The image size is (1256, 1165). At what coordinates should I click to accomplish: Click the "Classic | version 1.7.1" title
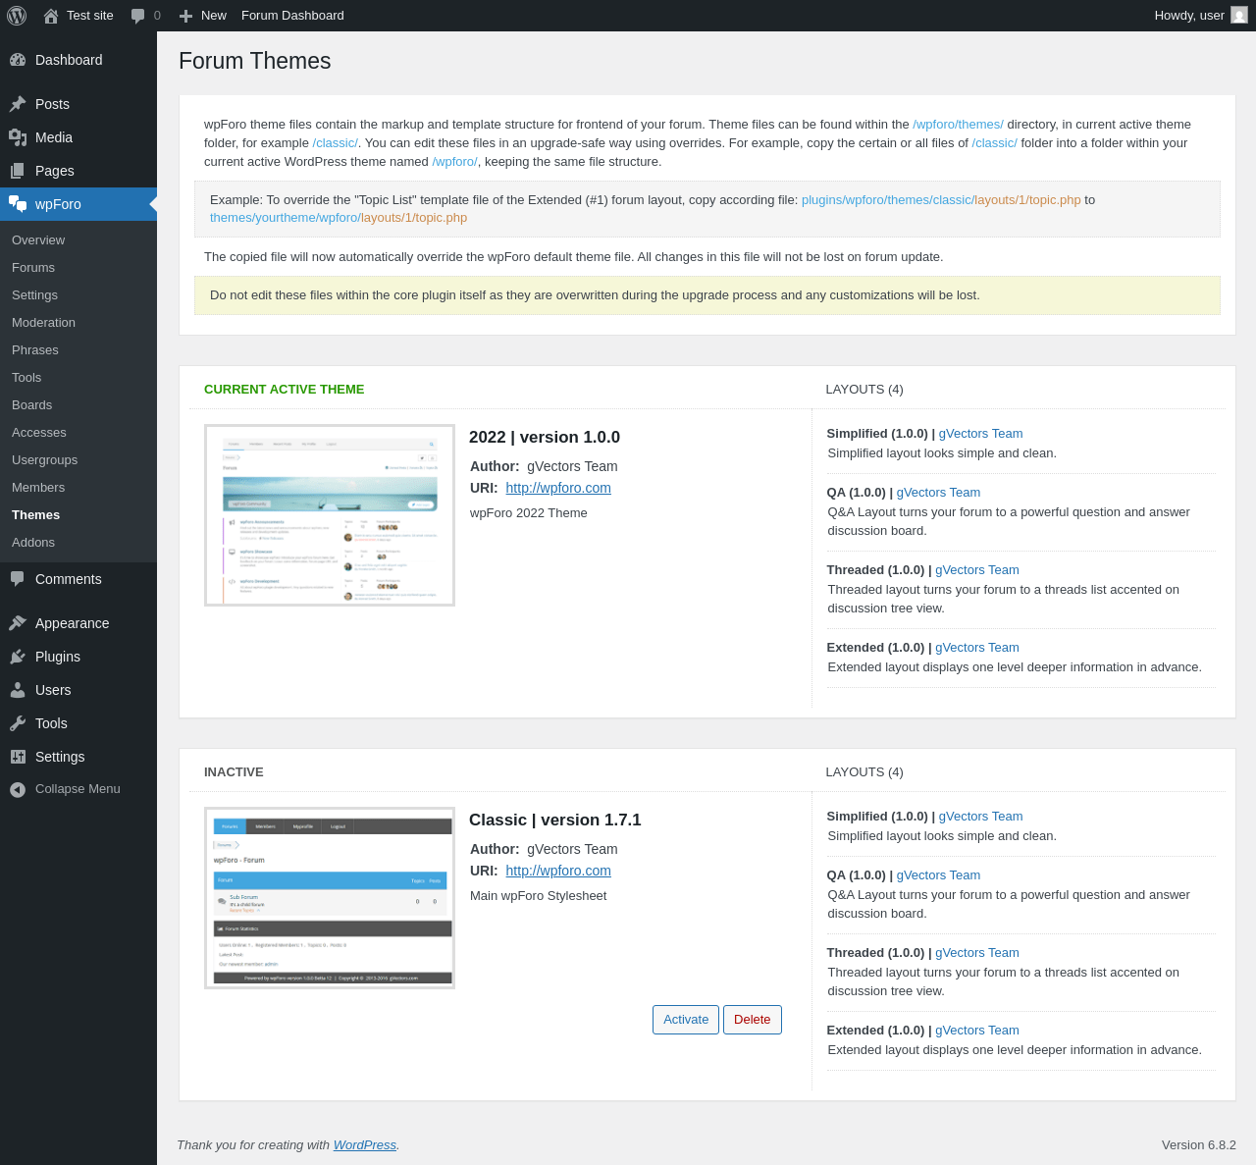point(555,821)
